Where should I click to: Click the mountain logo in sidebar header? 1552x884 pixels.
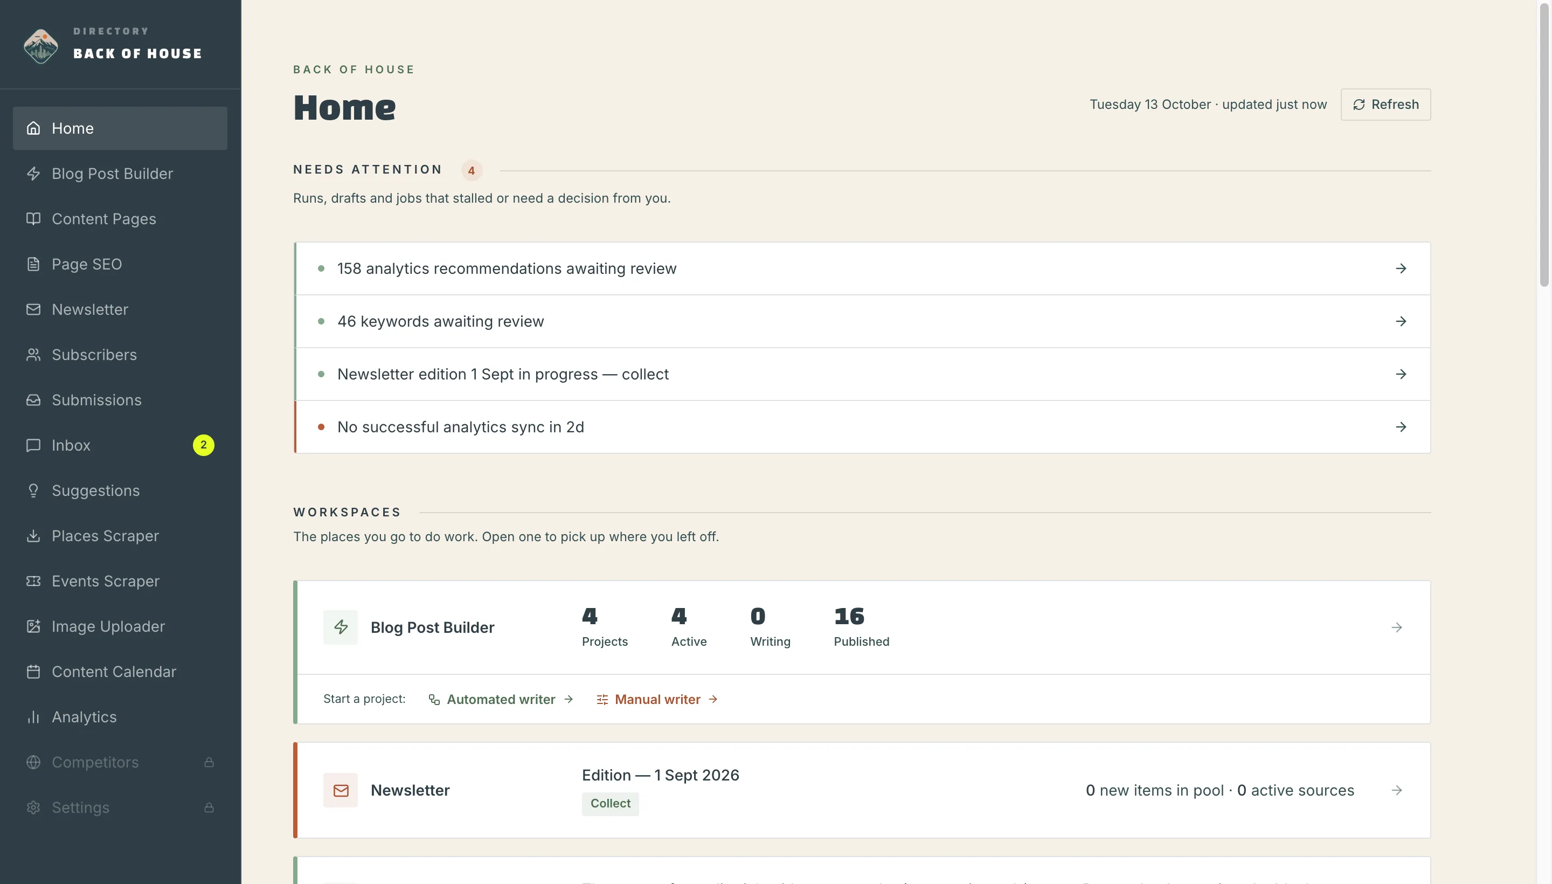[x=40, y=46]
